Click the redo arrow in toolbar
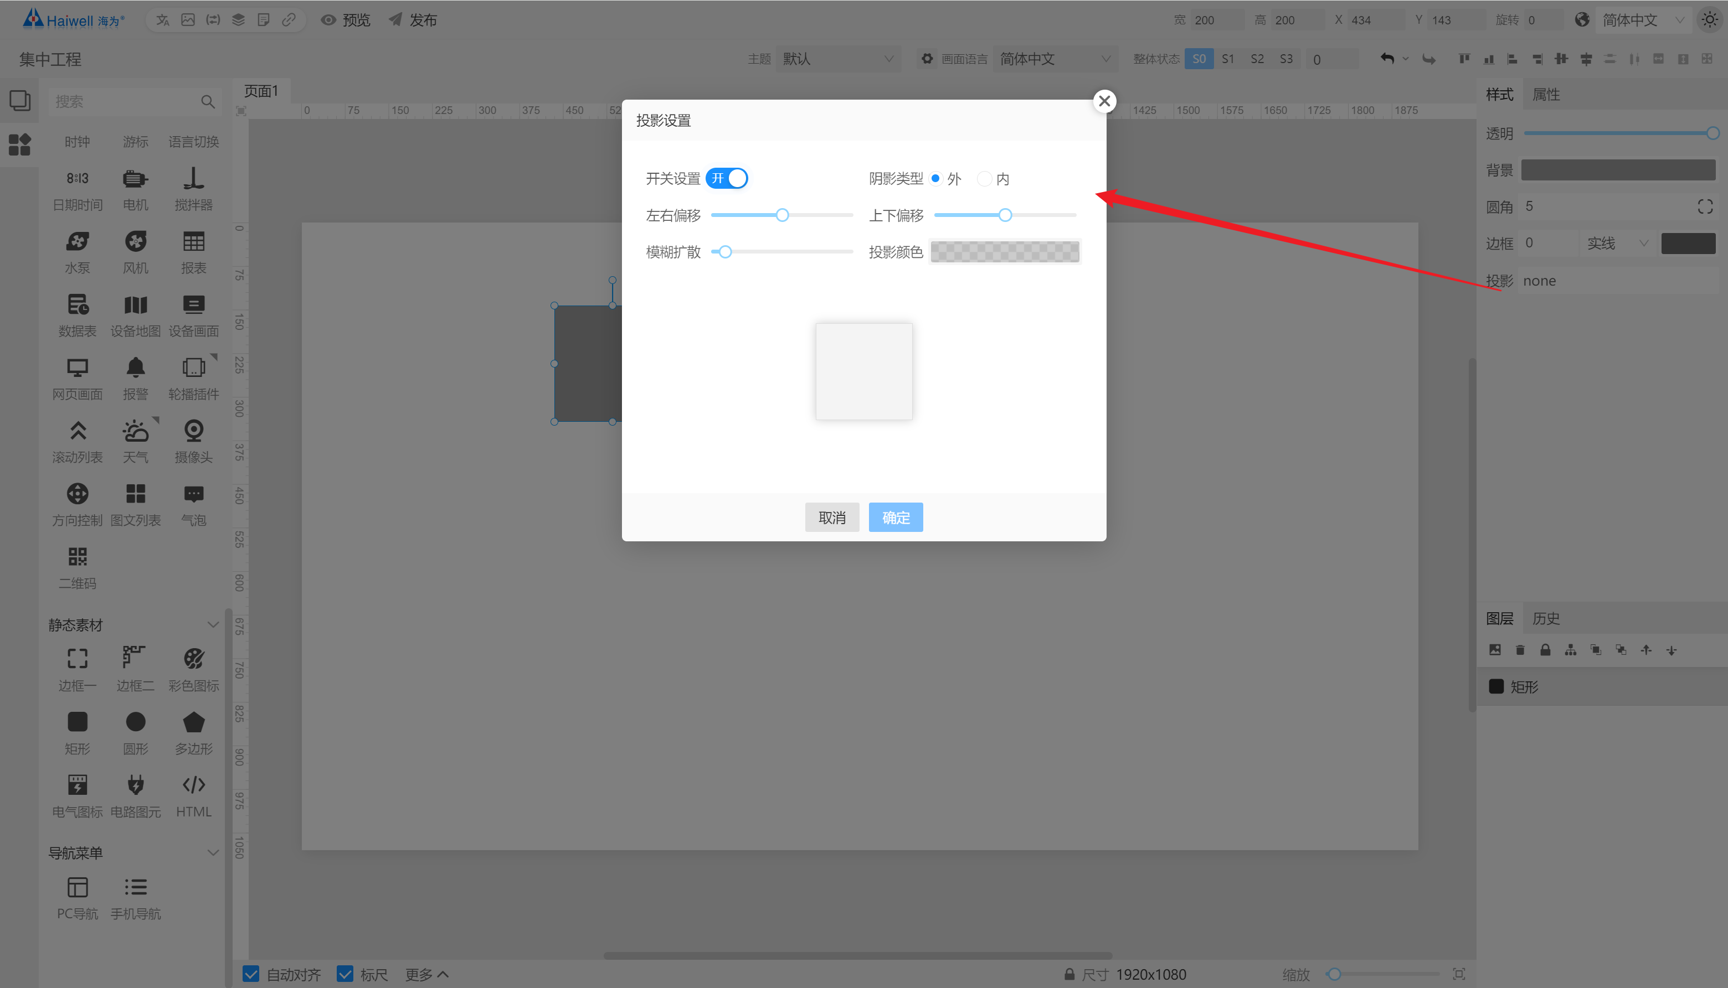This screenshot has height=988, width=1728. (x=1428, y=59)
